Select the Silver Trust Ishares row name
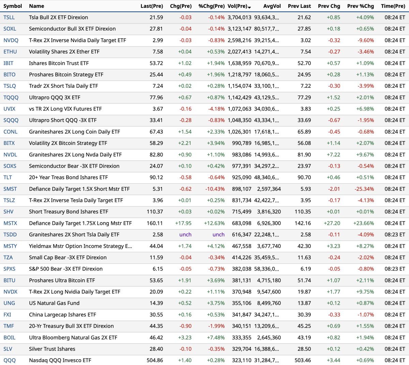This screenshot has width=409, height=365. click(52, 349)
